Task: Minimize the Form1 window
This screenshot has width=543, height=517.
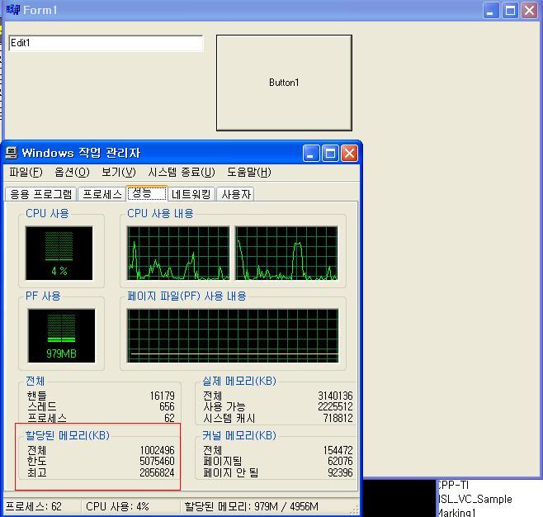Action: tap(491, 10)
